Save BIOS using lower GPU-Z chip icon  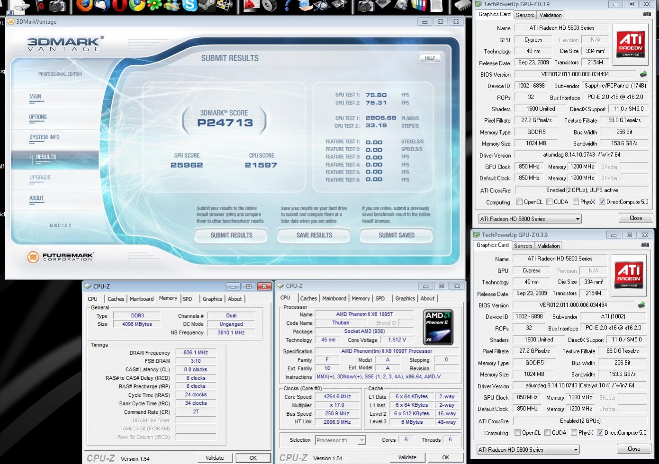(641, 305)
